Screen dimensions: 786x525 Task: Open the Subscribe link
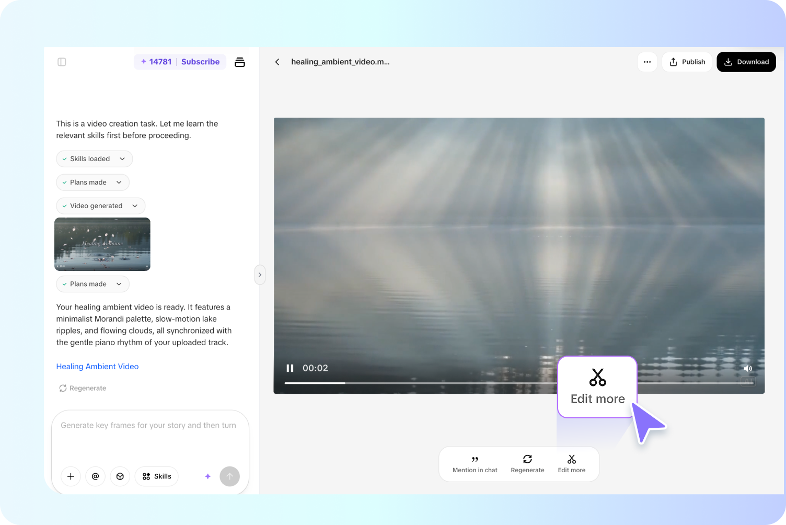200,62
